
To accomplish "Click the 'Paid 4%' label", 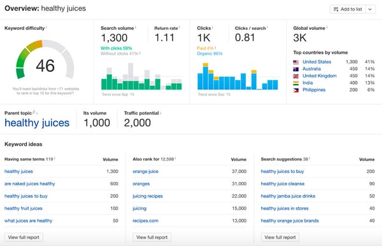I will [x=205, y=48].
